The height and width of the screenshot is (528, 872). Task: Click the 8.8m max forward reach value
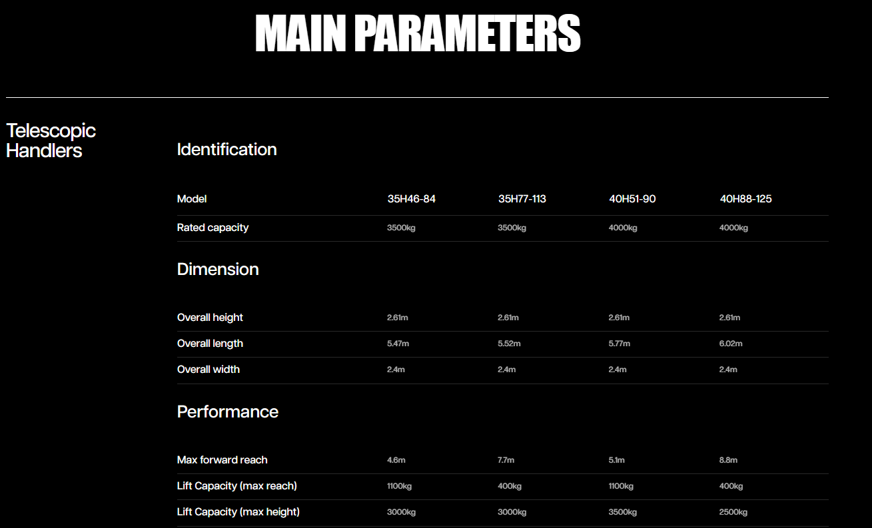[728, 460]
